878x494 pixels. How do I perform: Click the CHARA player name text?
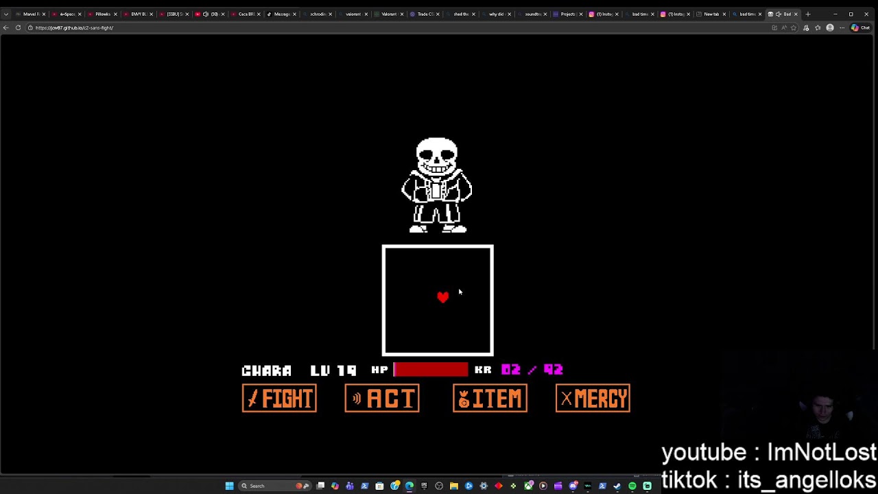point(267,370)
